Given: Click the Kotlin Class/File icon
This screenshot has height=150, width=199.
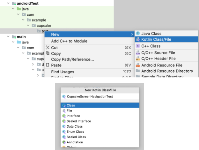Looking at the screenshot, I should pyautogui.click(x=138, y=40).
